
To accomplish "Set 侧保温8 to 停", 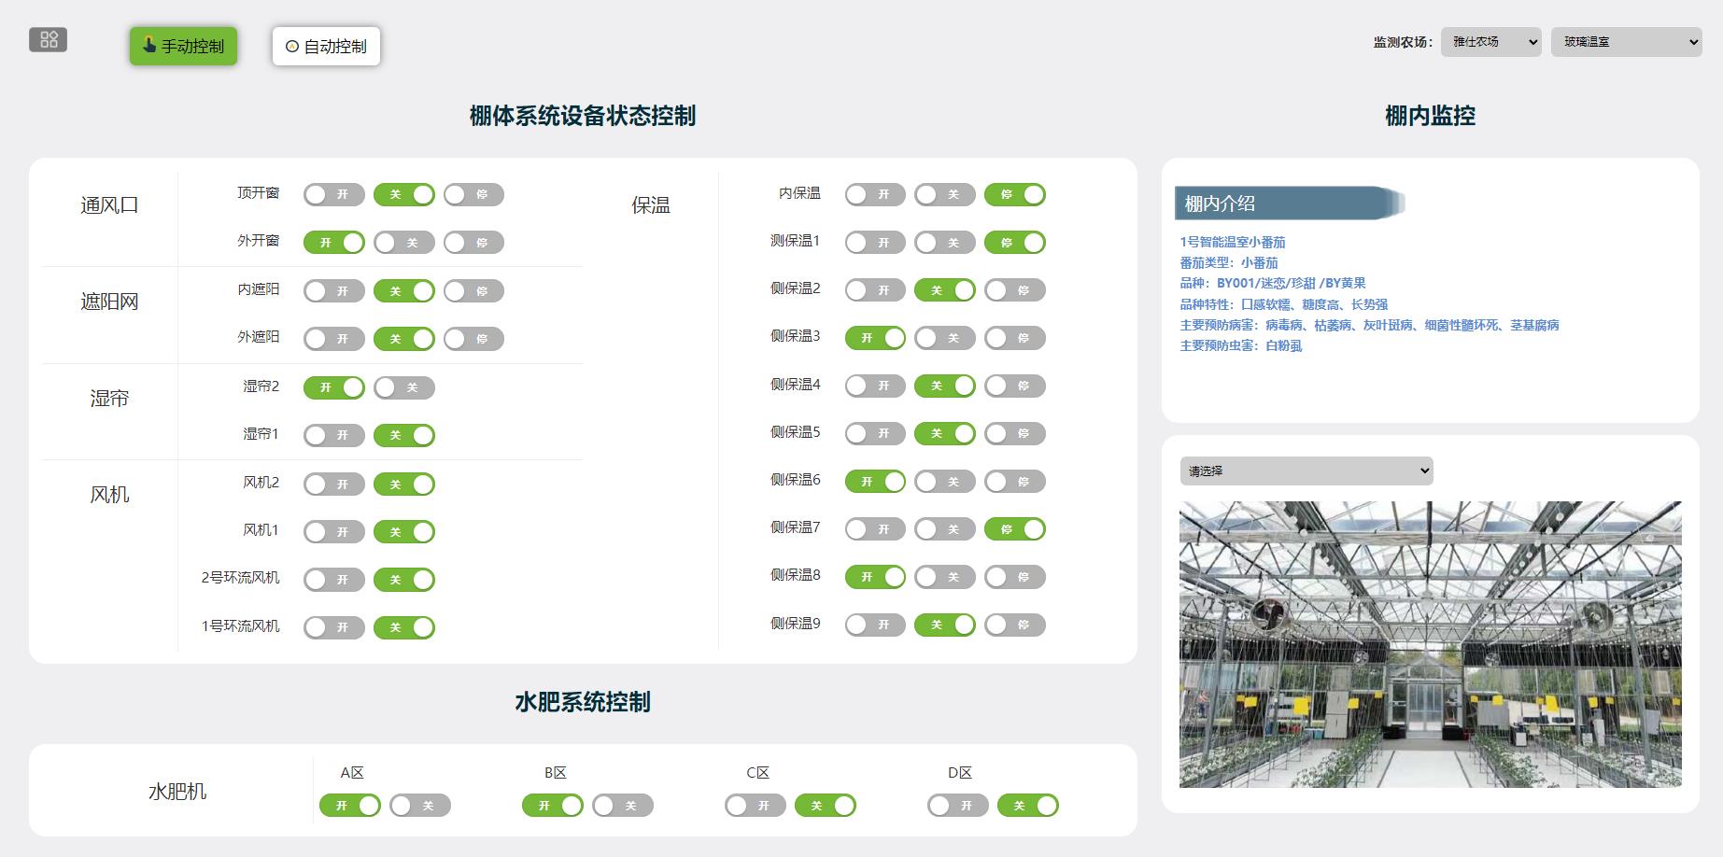I will coord(1015,577).
